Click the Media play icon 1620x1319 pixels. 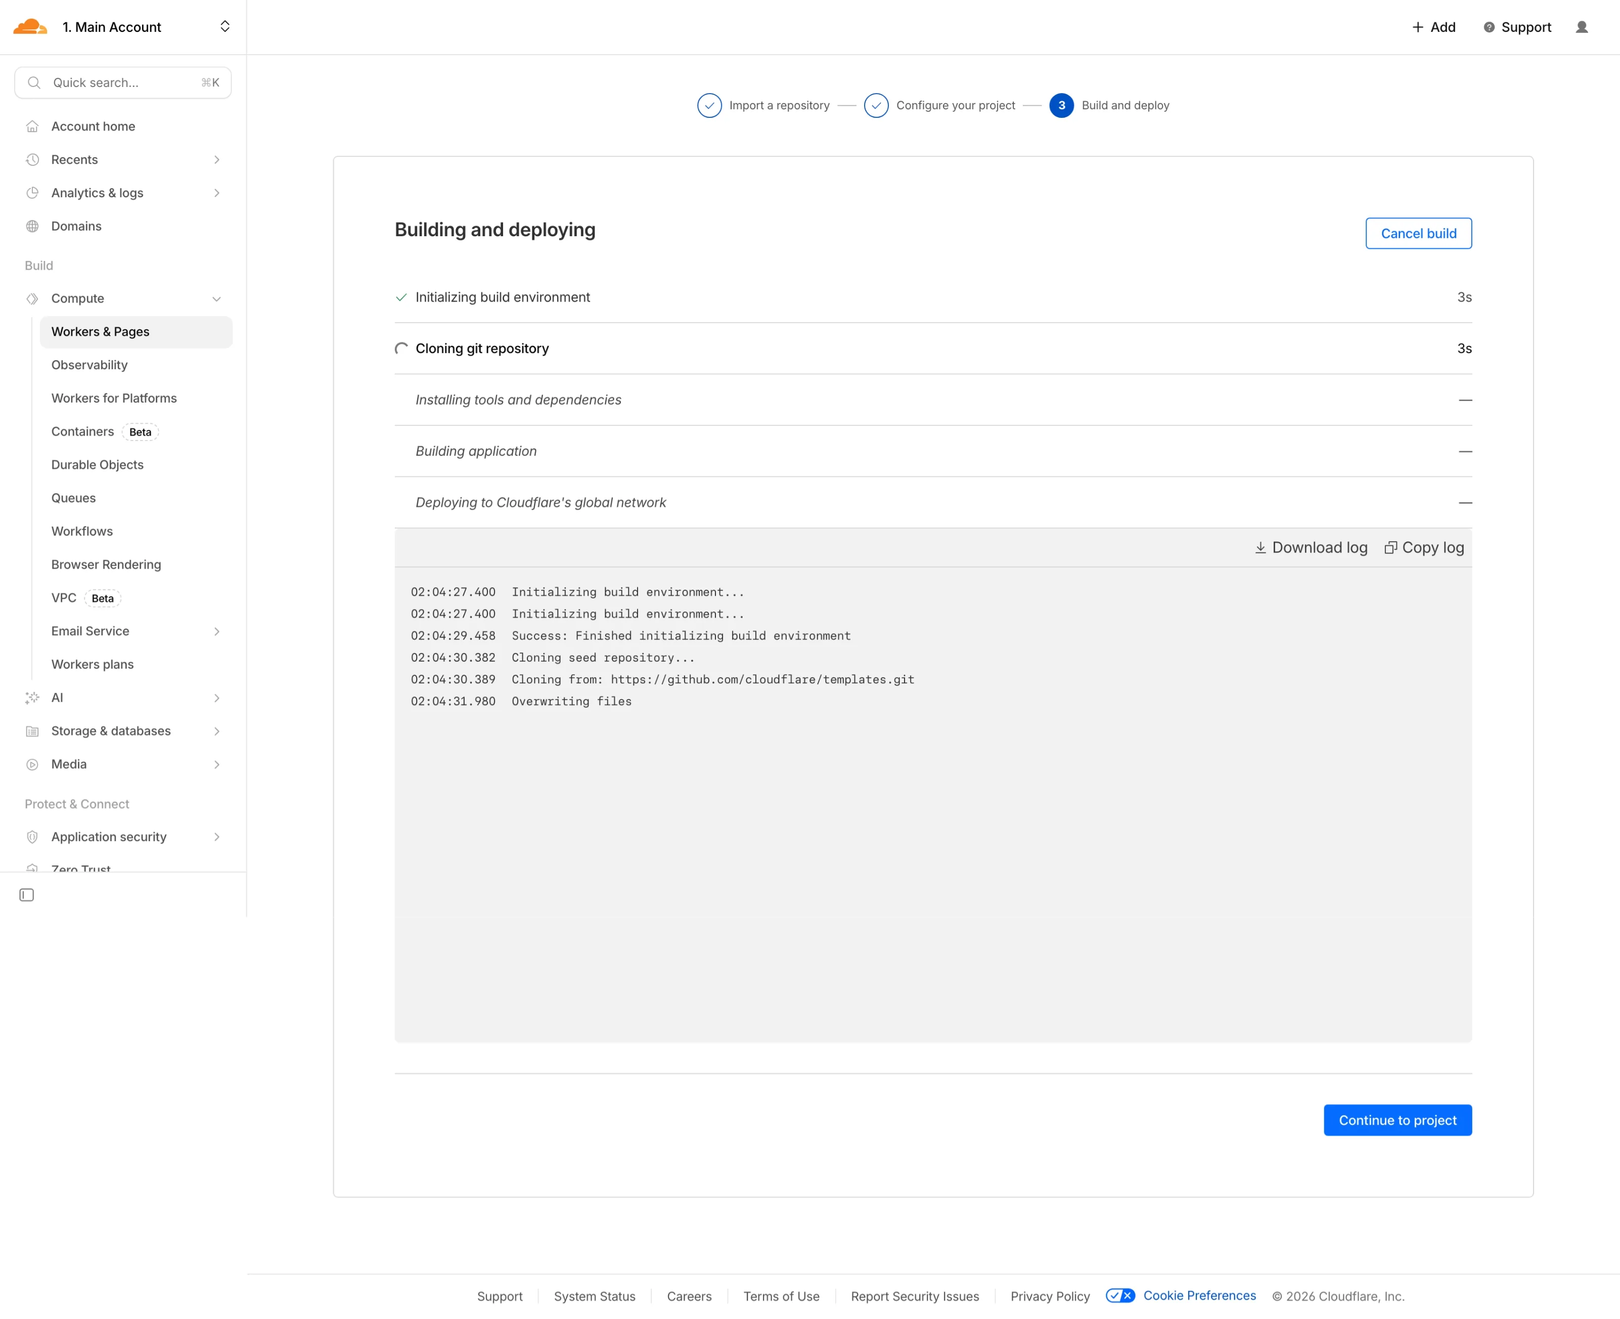click(32, 764)
